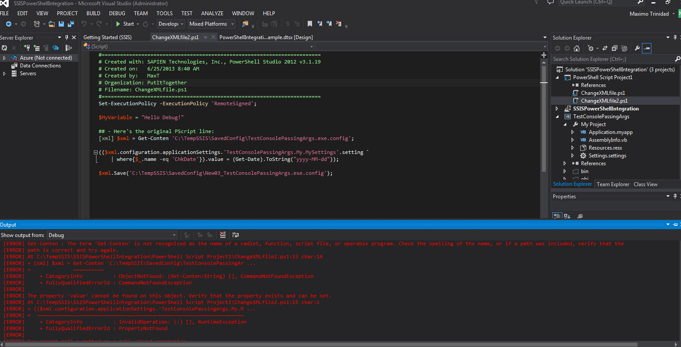Toggle Word Wrap in Output window
681x347 pixels.
pyautogui.click(x=235, y=235)
